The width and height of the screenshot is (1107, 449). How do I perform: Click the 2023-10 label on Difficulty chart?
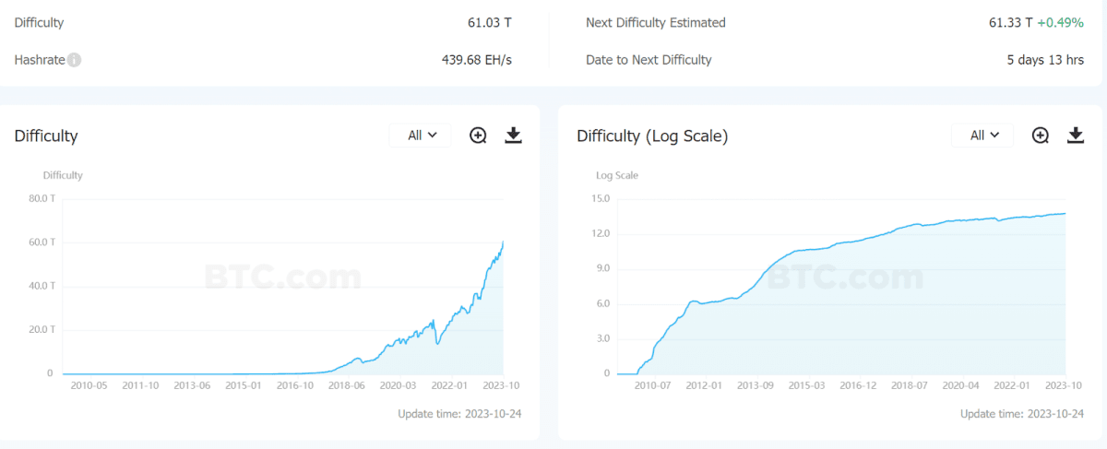click(503, 386)
